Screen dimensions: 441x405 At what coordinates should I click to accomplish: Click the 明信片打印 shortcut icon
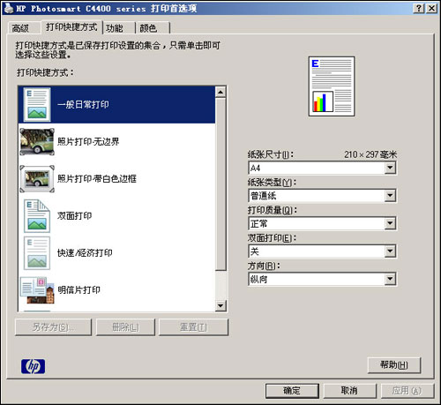(x=37, y=290)
